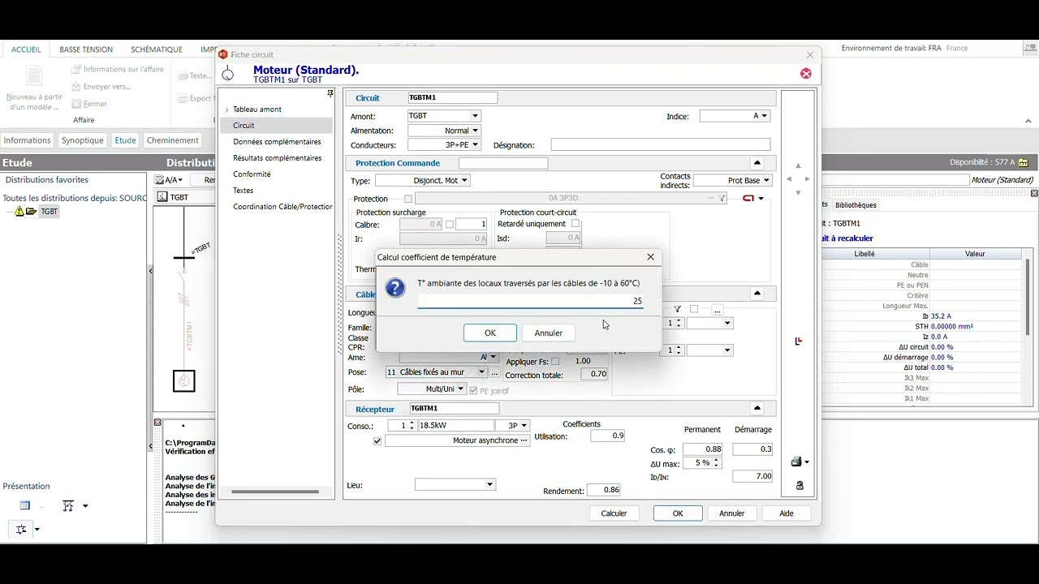Click the printer icon in right strip

click(x=796, y=462)
